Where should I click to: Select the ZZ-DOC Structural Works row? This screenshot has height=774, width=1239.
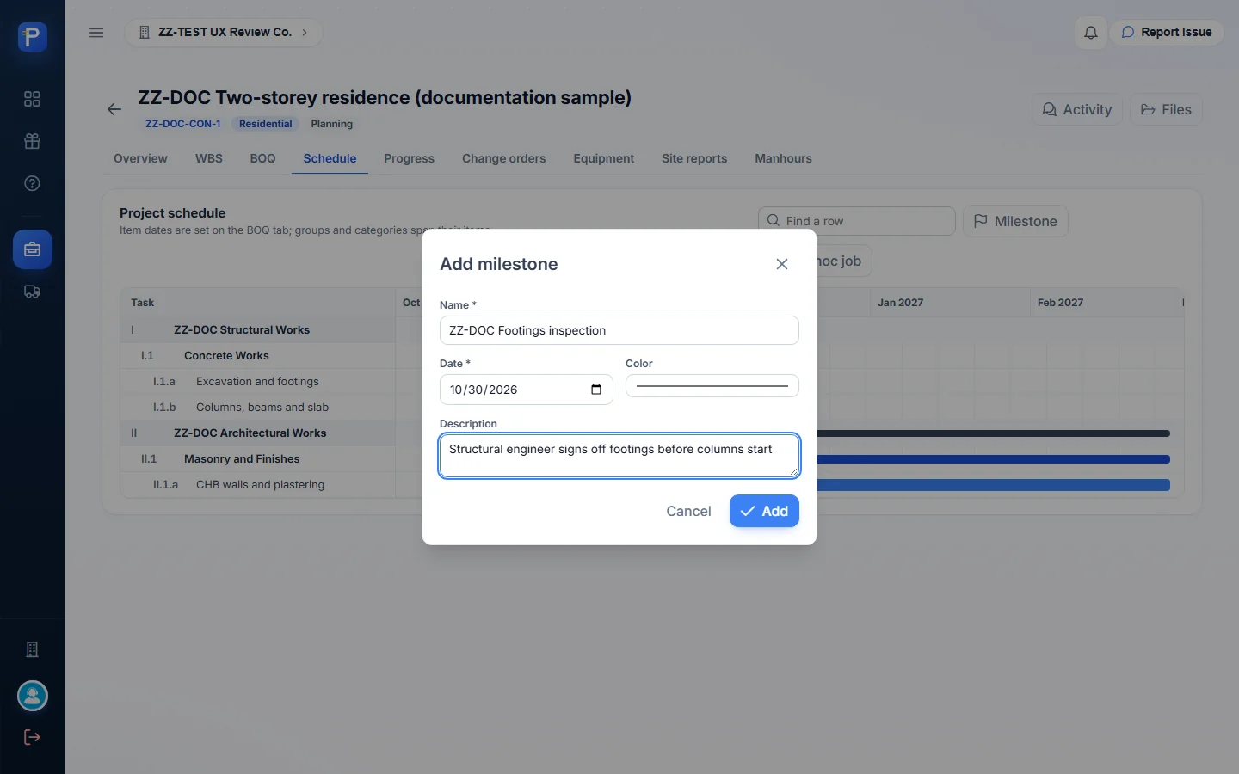[258, 329]
